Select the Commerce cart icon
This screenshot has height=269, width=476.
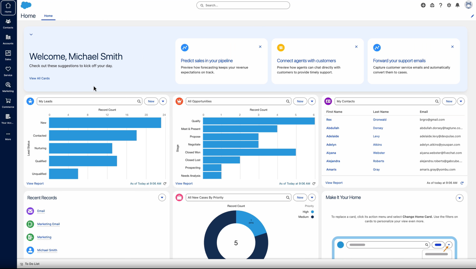point(8,103)
